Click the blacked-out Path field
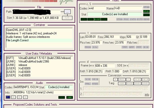This screenshot has width=154, height=108. point(36,12)
